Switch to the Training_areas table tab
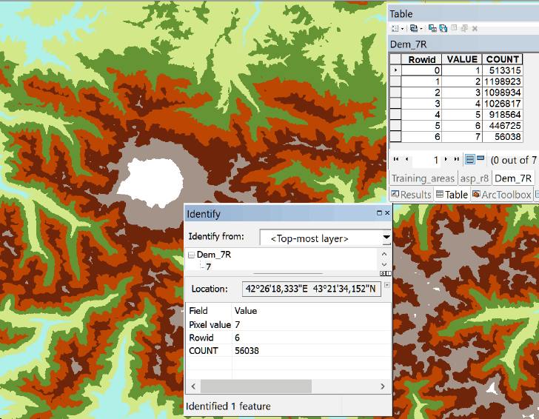Screen dimensions: 539x419 (x=422, y=178)
